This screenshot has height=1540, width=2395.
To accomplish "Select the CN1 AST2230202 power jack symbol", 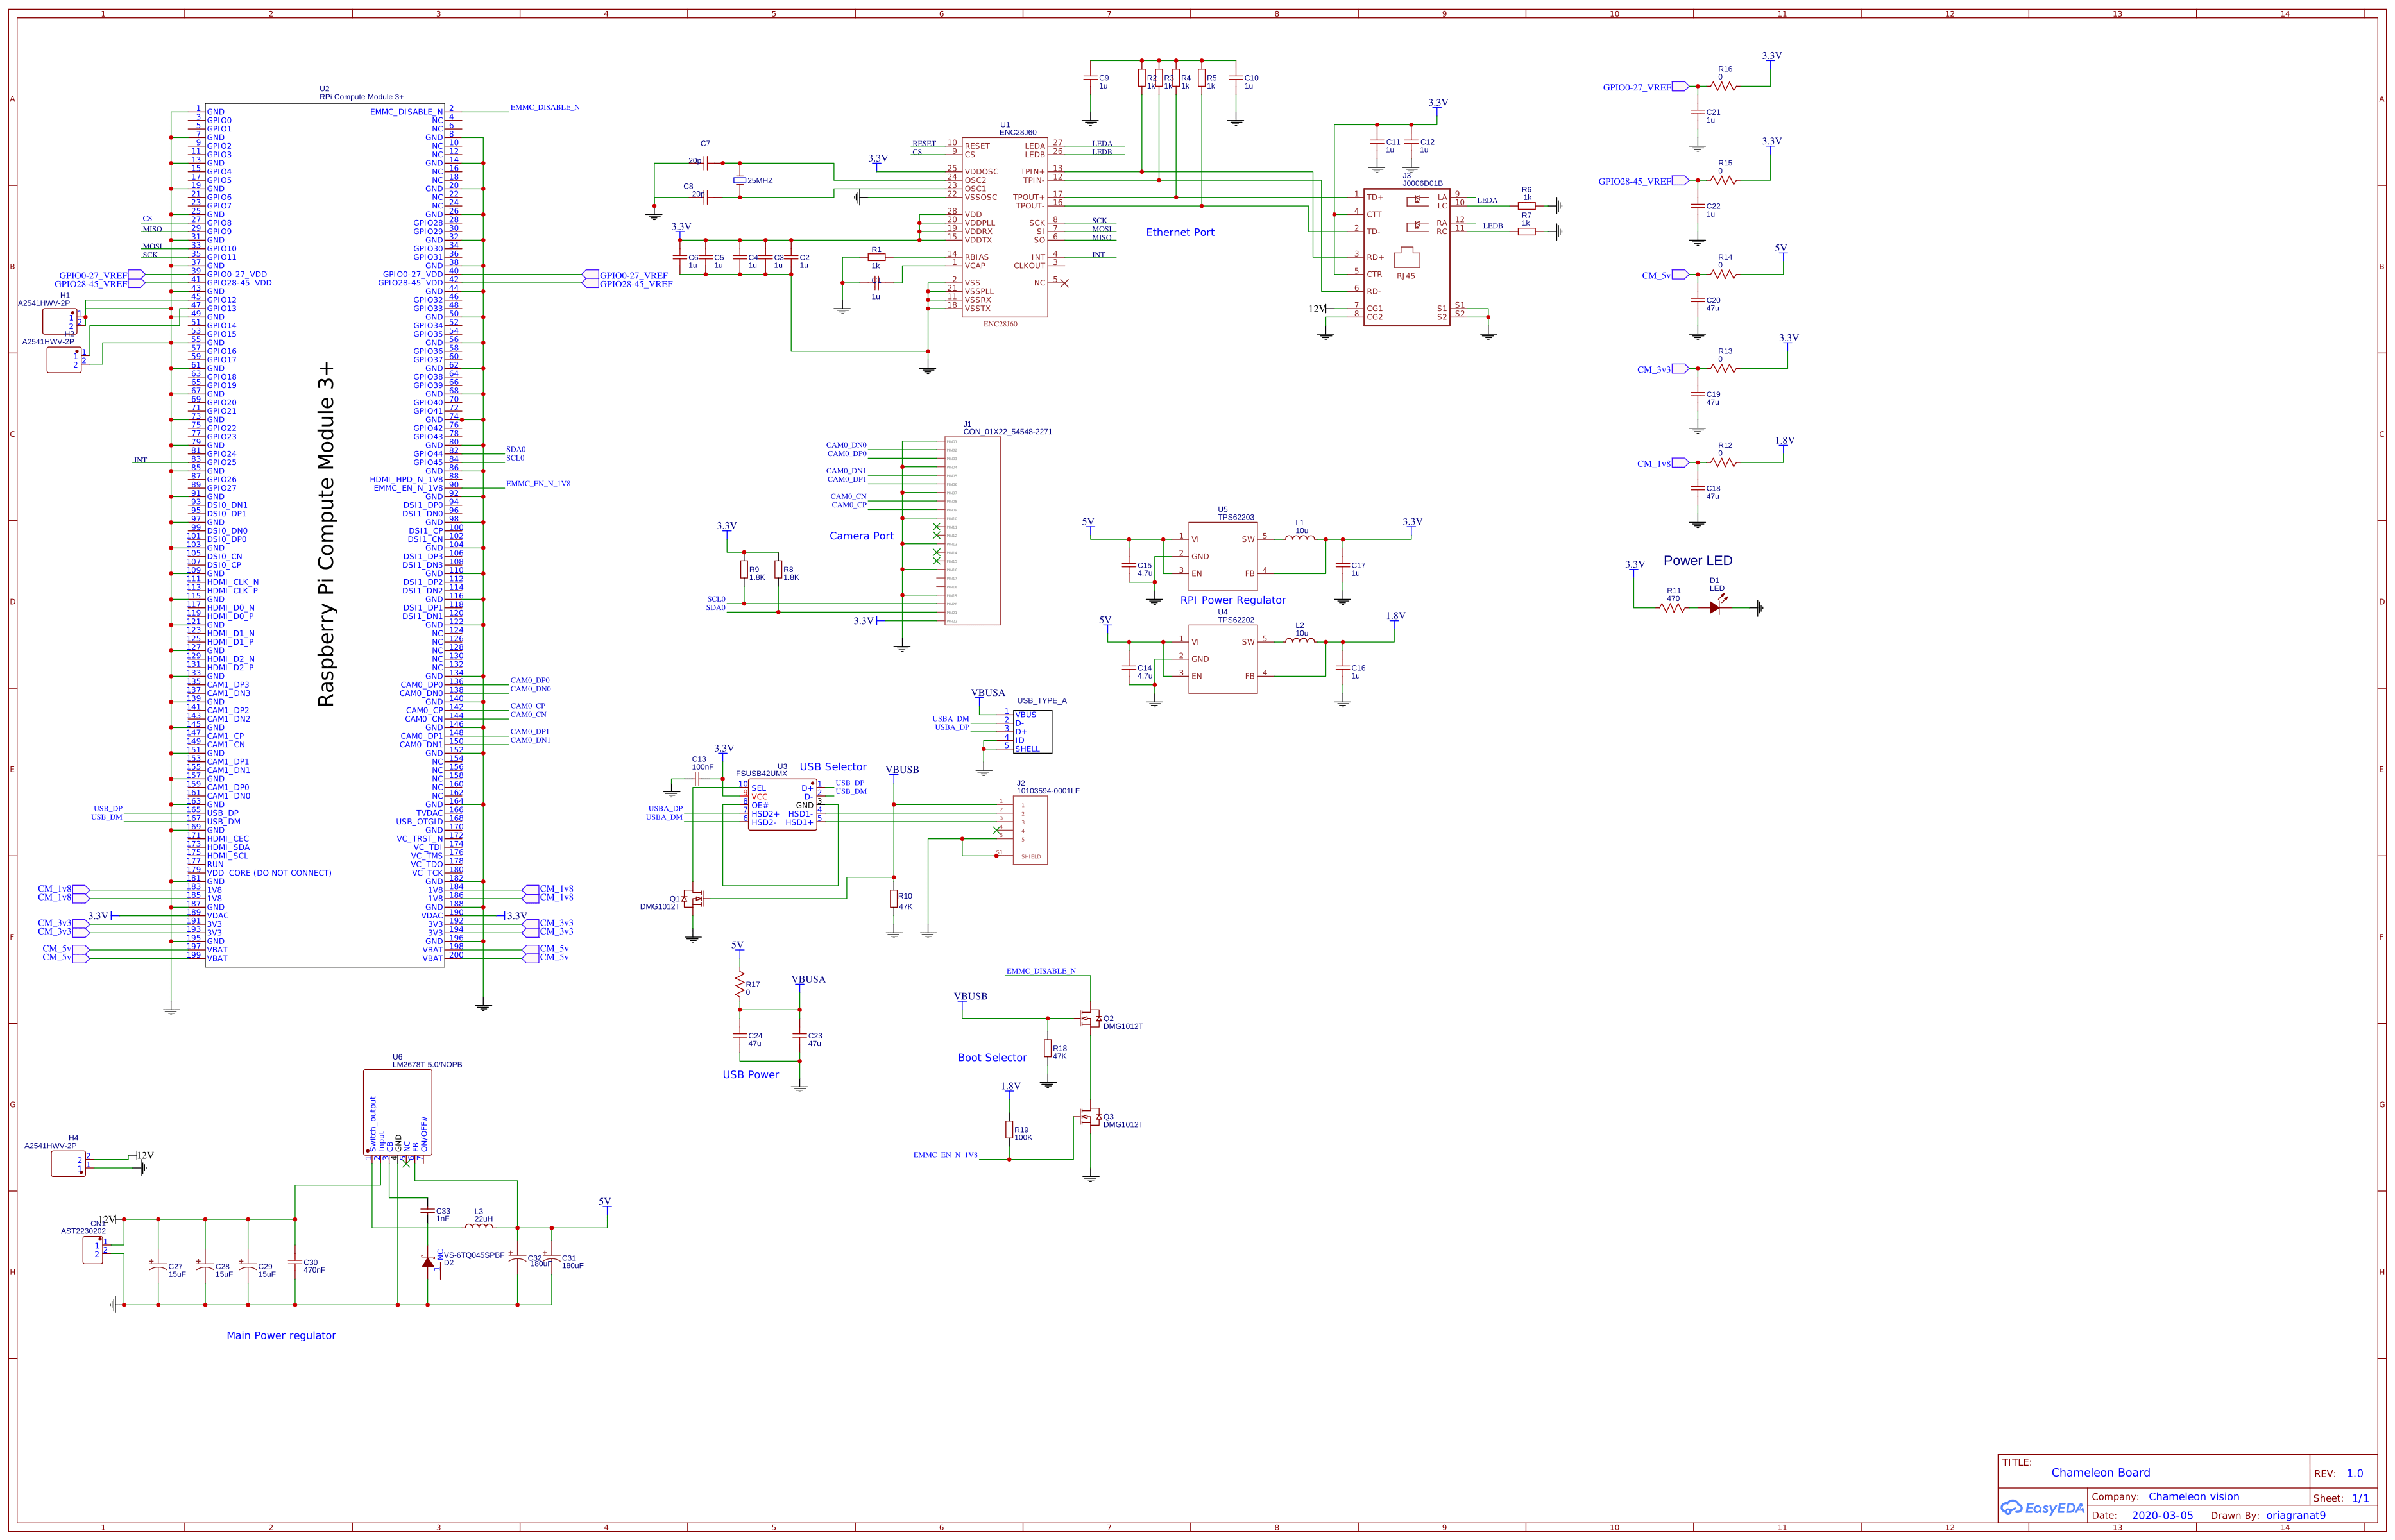I will click(x=93, y=1250).
